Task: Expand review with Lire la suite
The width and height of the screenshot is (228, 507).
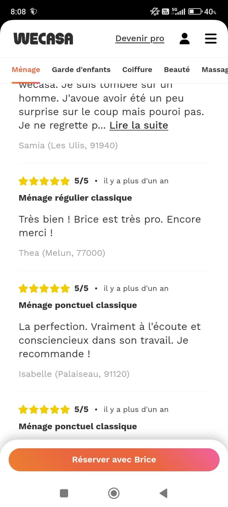Action: point(139,125)
